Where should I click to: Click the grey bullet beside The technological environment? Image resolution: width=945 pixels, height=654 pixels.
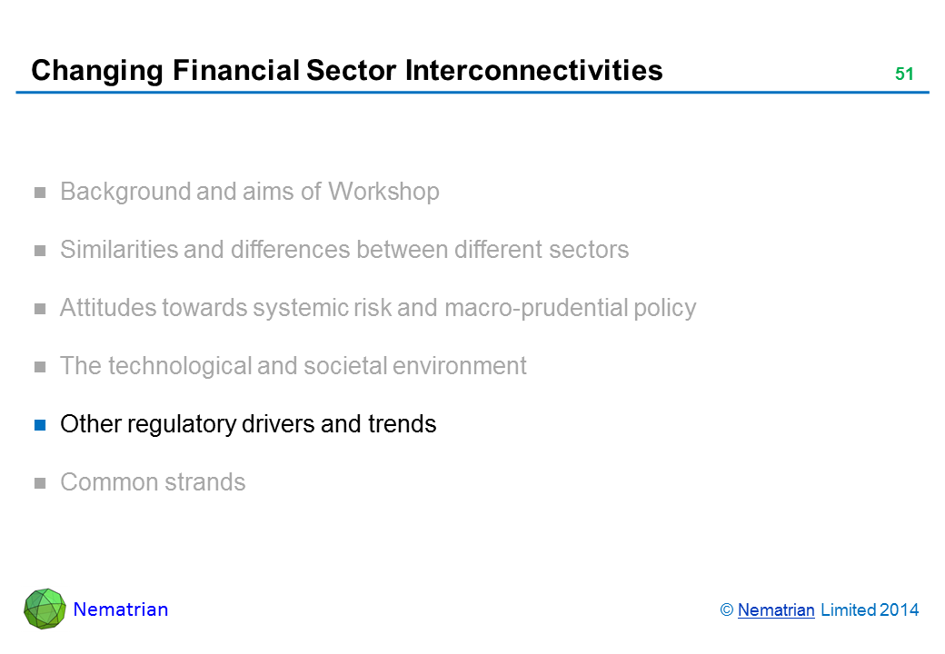pos(40,367)
